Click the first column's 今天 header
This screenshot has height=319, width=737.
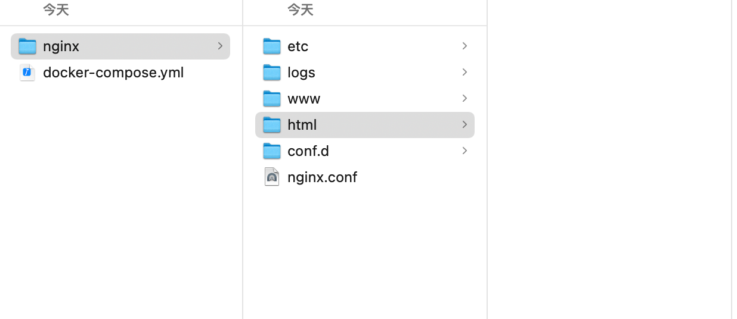point(56,10)
